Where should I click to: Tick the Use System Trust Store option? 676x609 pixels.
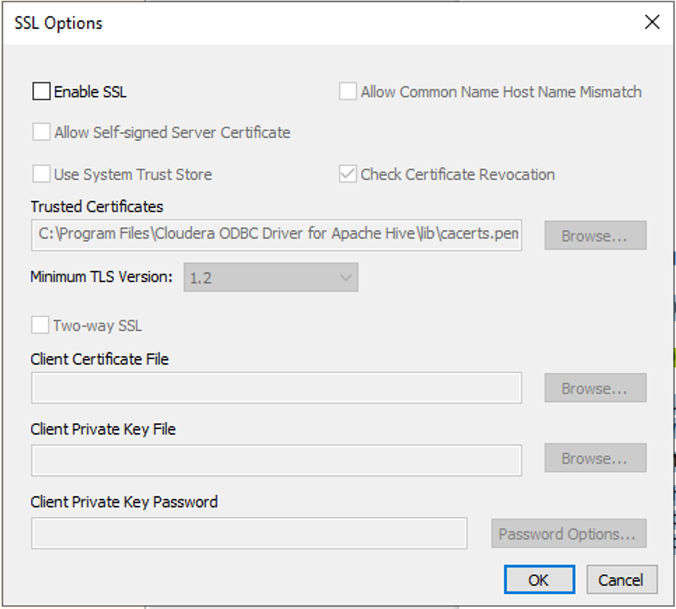pos(42,174)
